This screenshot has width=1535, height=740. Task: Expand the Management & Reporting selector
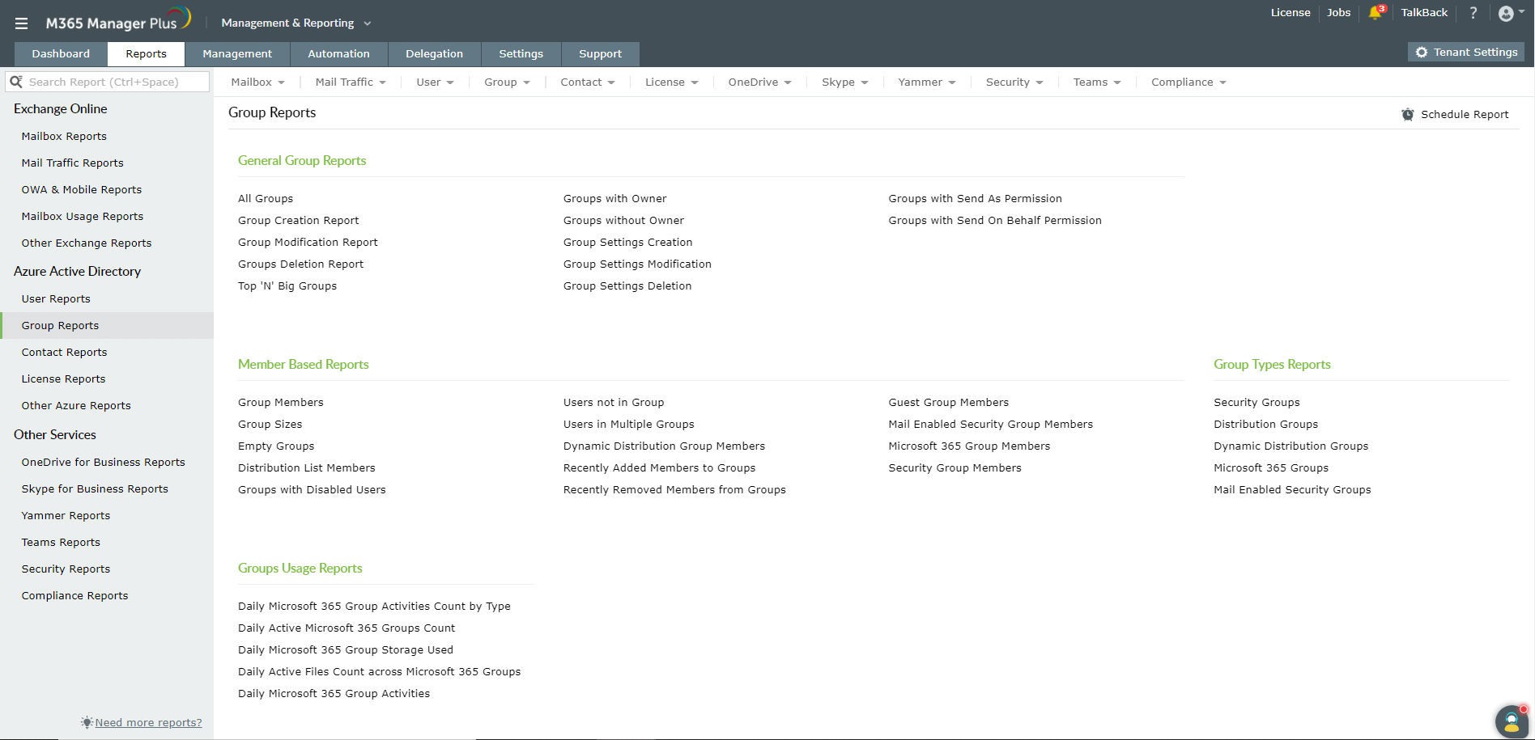296,23
